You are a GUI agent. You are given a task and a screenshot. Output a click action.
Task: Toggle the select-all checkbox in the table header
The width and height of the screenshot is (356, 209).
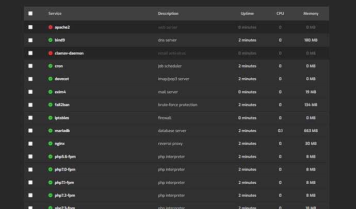click(30, 13)
